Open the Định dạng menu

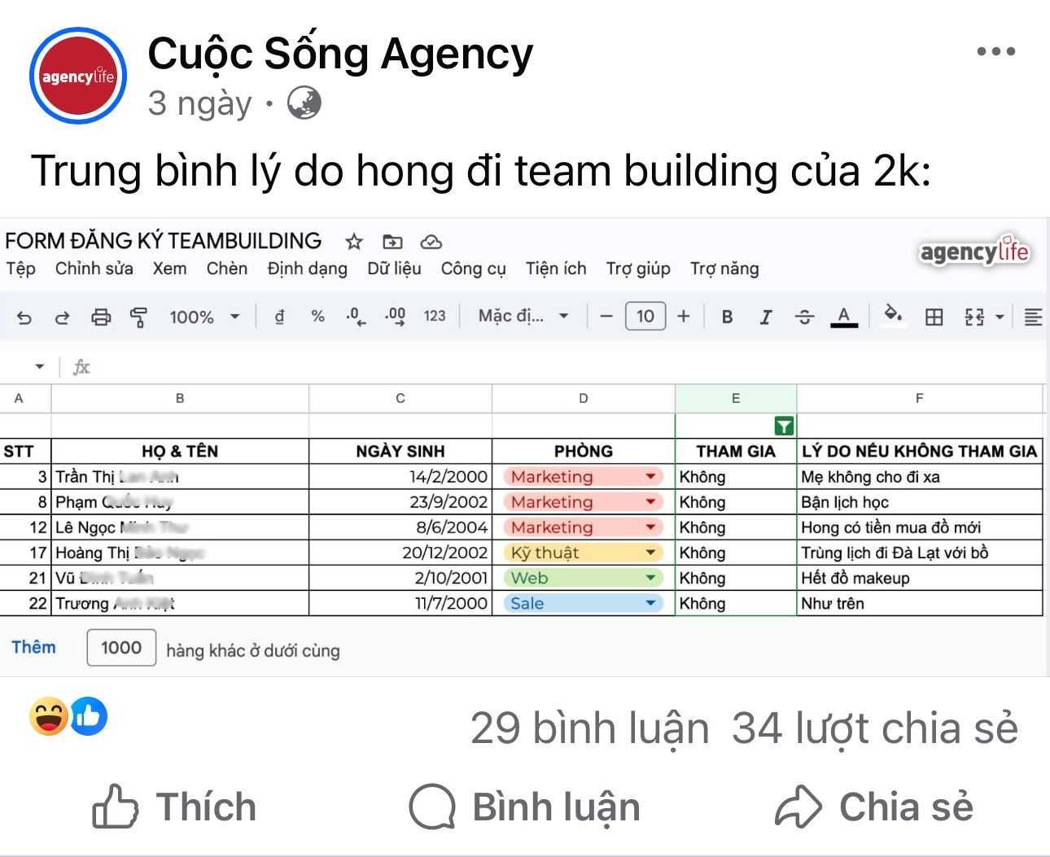[x=308, y=269]
